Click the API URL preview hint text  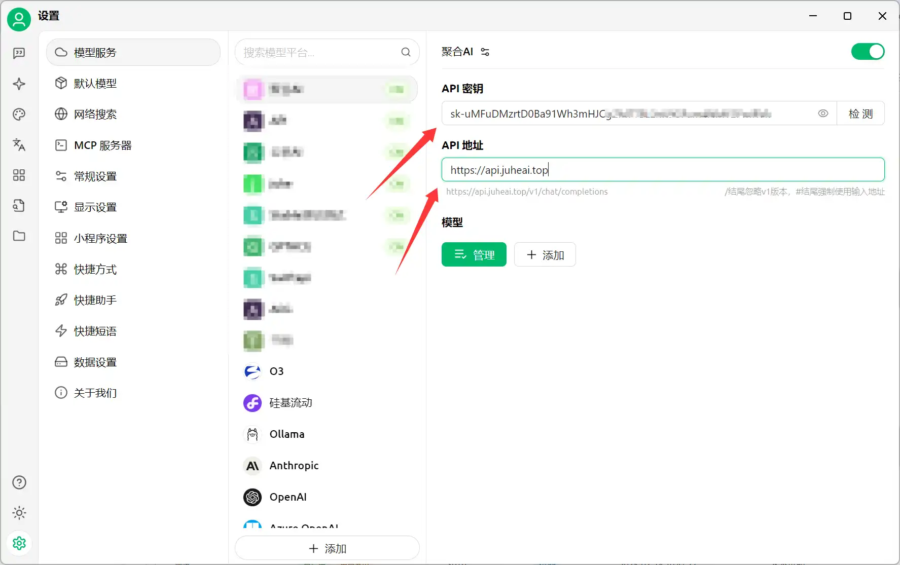(527, 192)
